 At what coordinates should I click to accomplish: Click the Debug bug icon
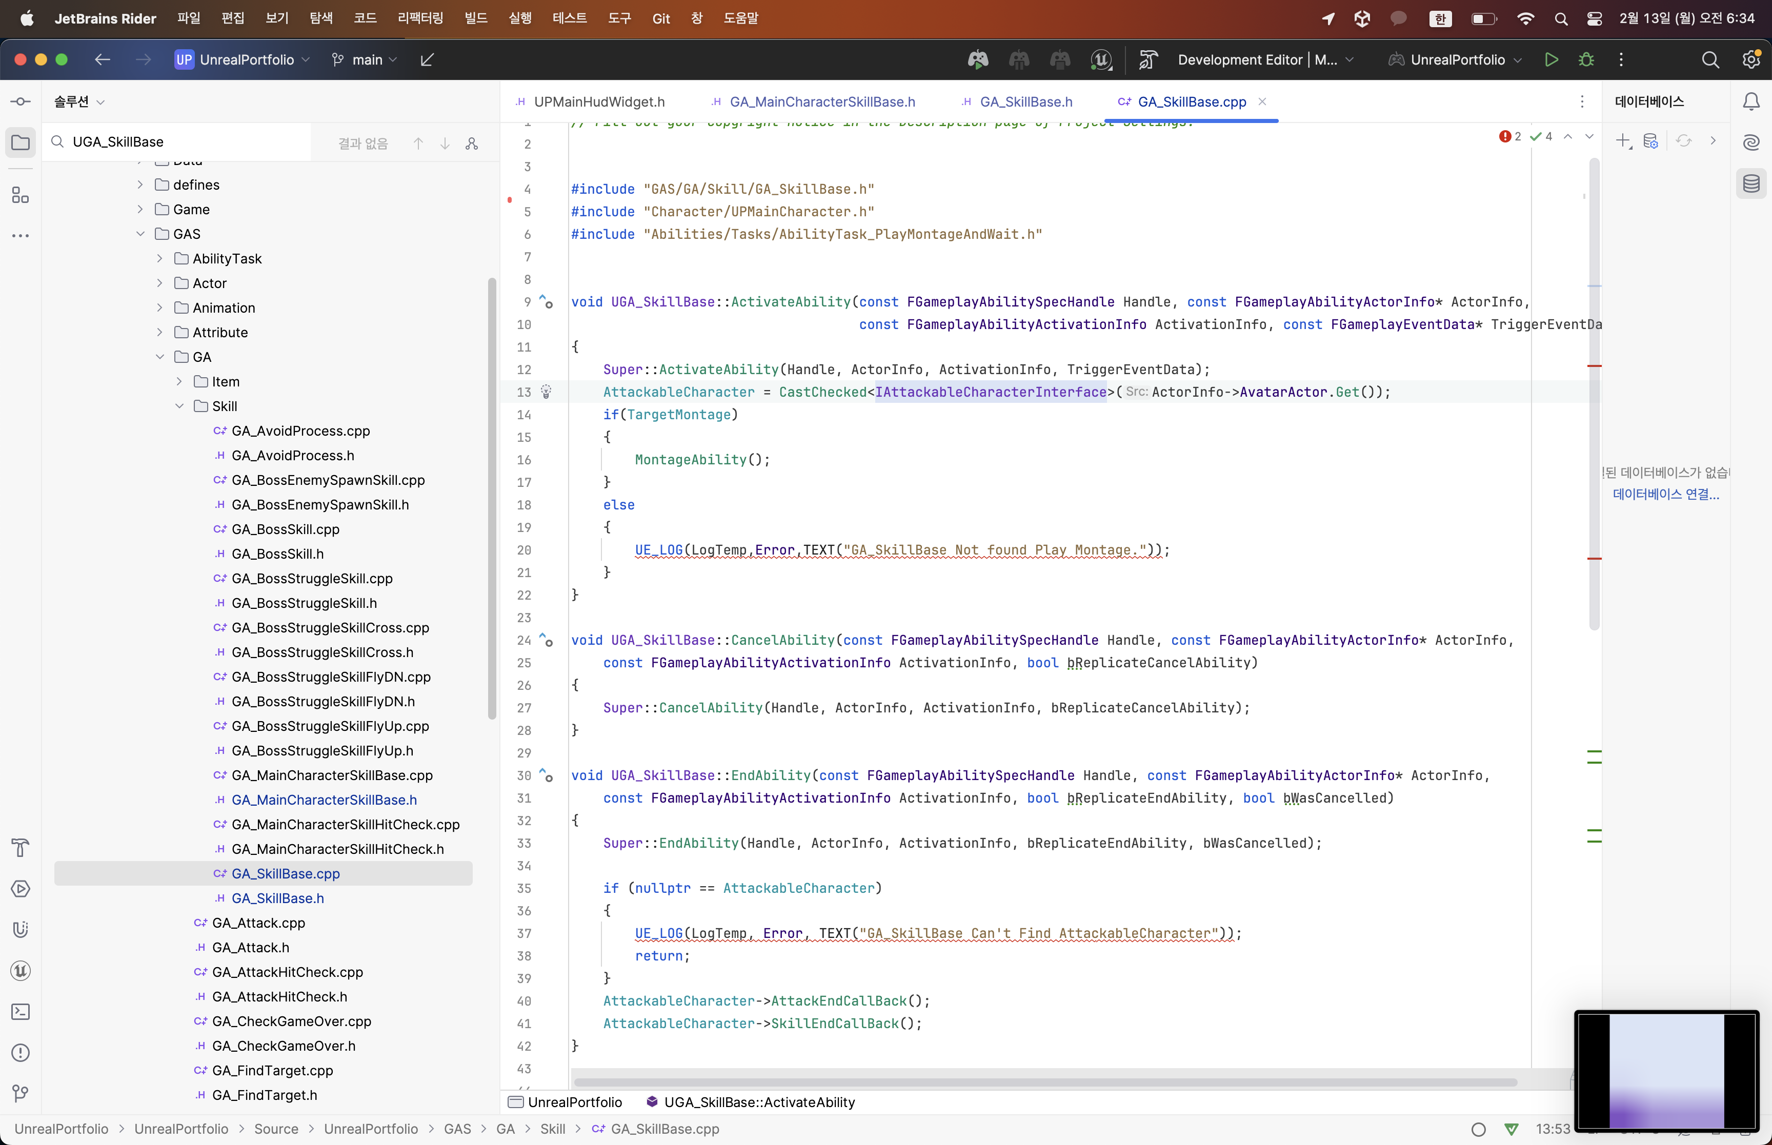1585,59
